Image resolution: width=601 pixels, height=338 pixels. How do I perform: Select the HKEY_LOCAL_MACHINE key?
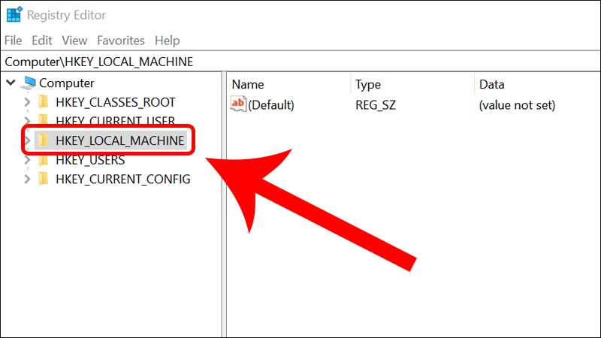pyautogui.click(x=120, y=140)
